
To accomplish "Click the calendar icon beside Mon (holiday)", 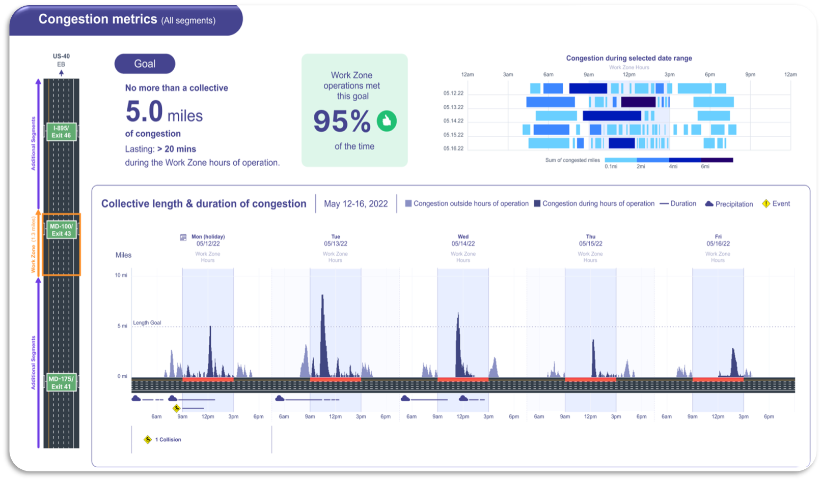I will [183, 237].
